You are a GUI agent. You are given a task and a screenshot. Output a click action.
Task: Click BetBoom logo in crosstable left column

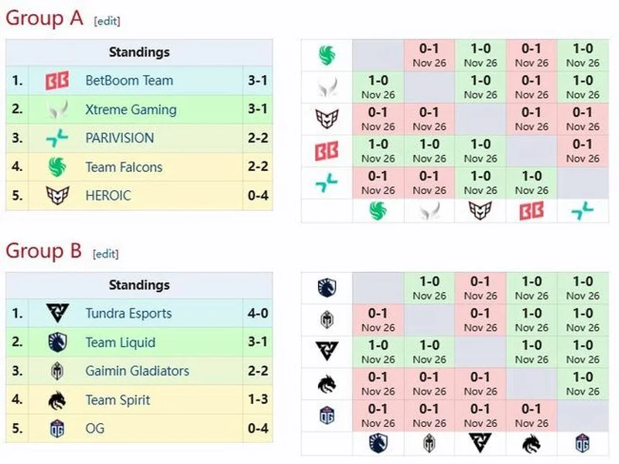(327, 152)
